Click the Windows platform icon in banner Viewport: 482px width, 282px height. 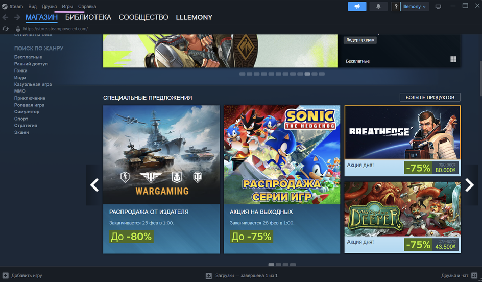tap(453, 59)
